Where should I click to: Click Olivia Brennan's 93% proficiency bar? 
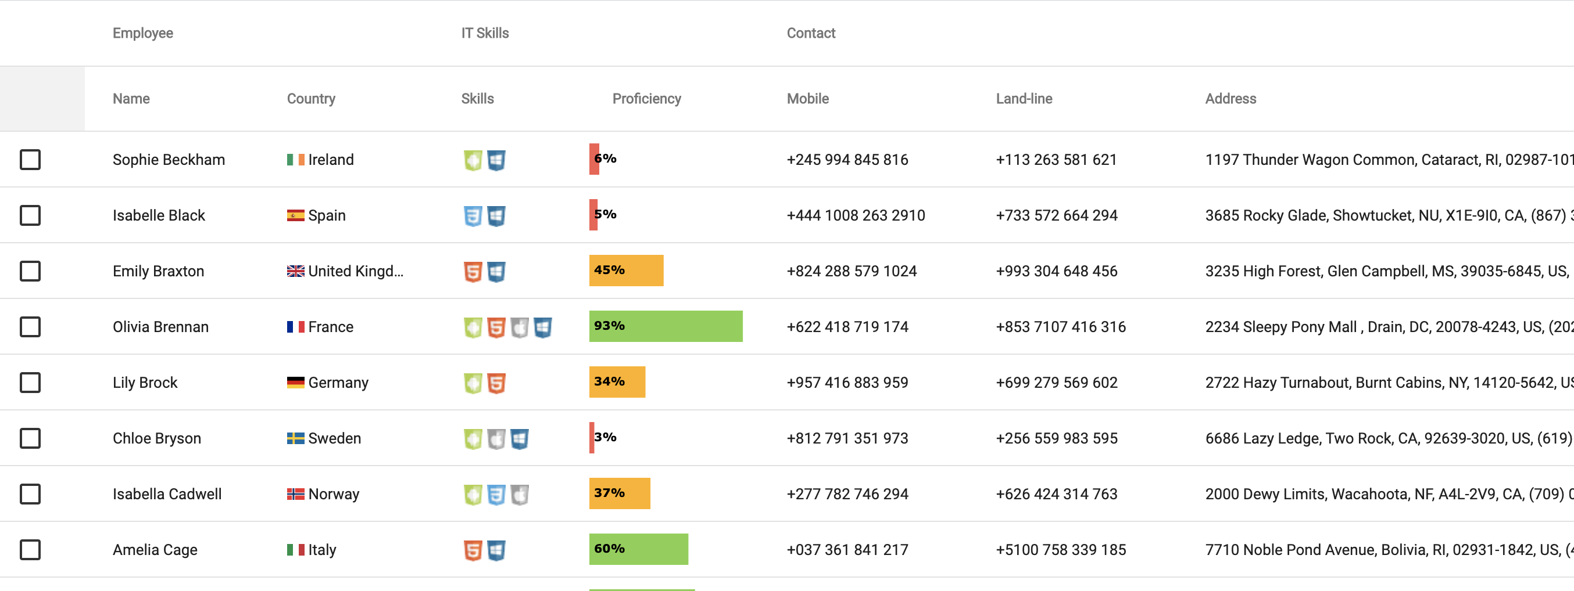[666, 326]
